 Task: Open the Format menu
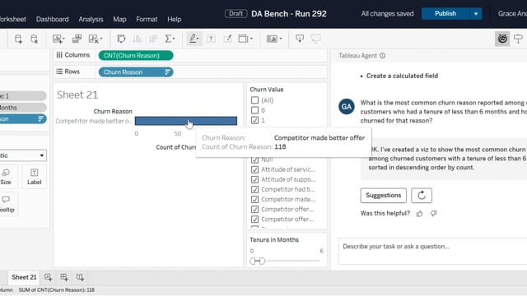pos(147,20)
